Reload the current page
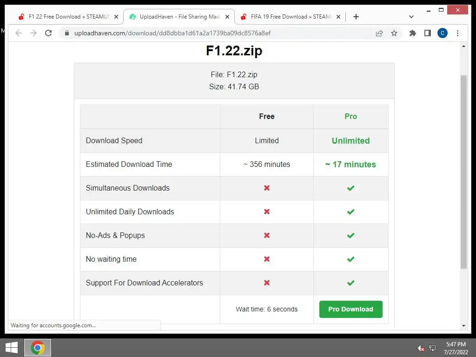This screenshot has height=357, width=476. tap(48, 33)
